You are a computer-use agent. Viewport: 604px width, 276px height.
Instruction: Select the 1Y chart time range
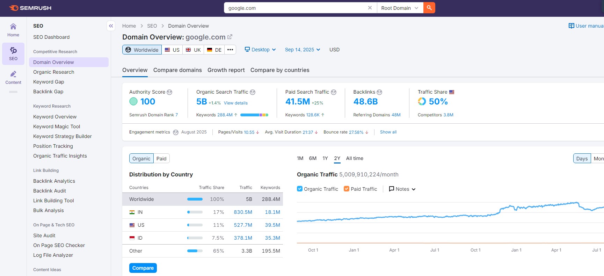325,158
